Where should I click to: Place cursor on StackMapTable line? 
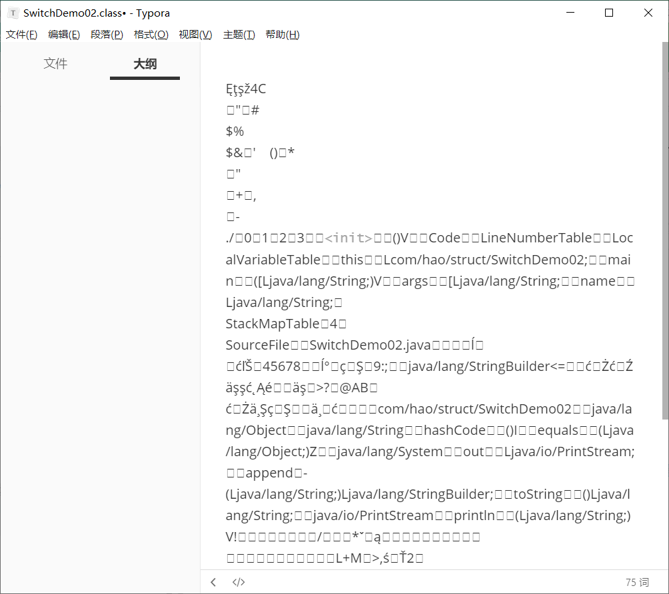[x=286, y=324]
